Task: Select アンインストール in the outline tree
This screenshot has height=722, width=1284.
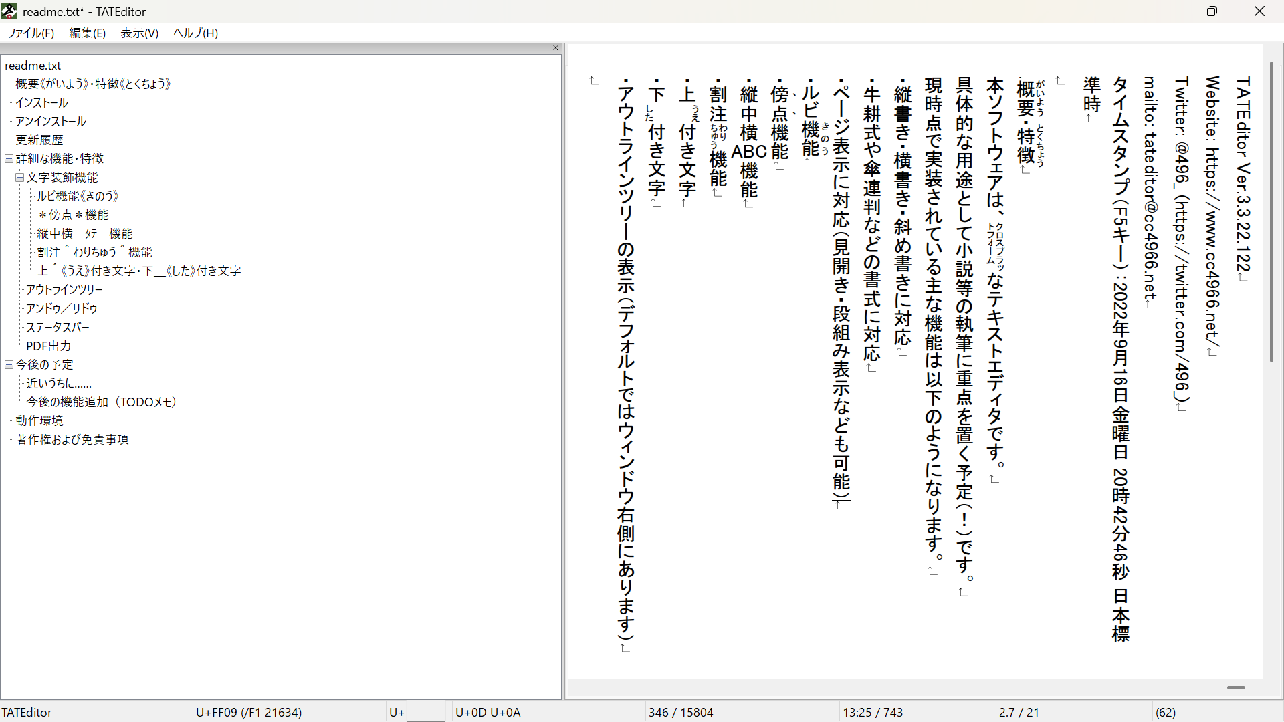Action: [x=51, y=121]
